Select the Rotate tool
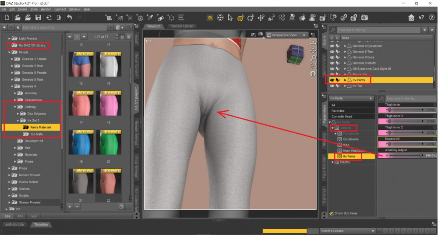 tap(251, 18)
